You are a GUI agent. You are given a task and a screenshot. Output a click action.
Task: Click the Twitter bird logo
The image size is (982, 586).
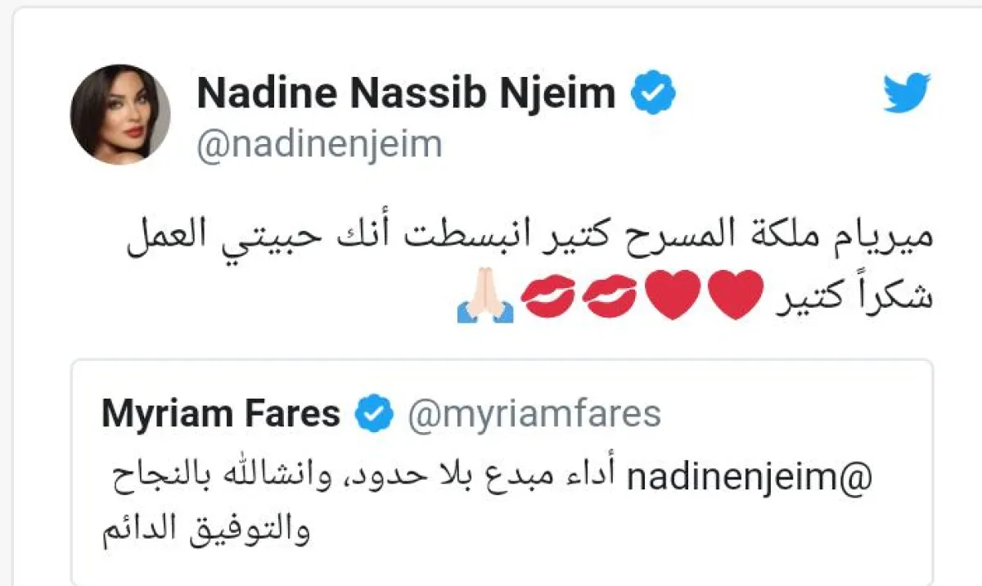click(x=907, y=94)
